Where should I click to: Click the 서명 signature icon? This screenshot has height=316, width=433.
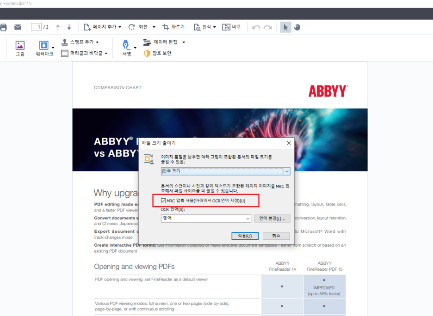tap(126, 45)
